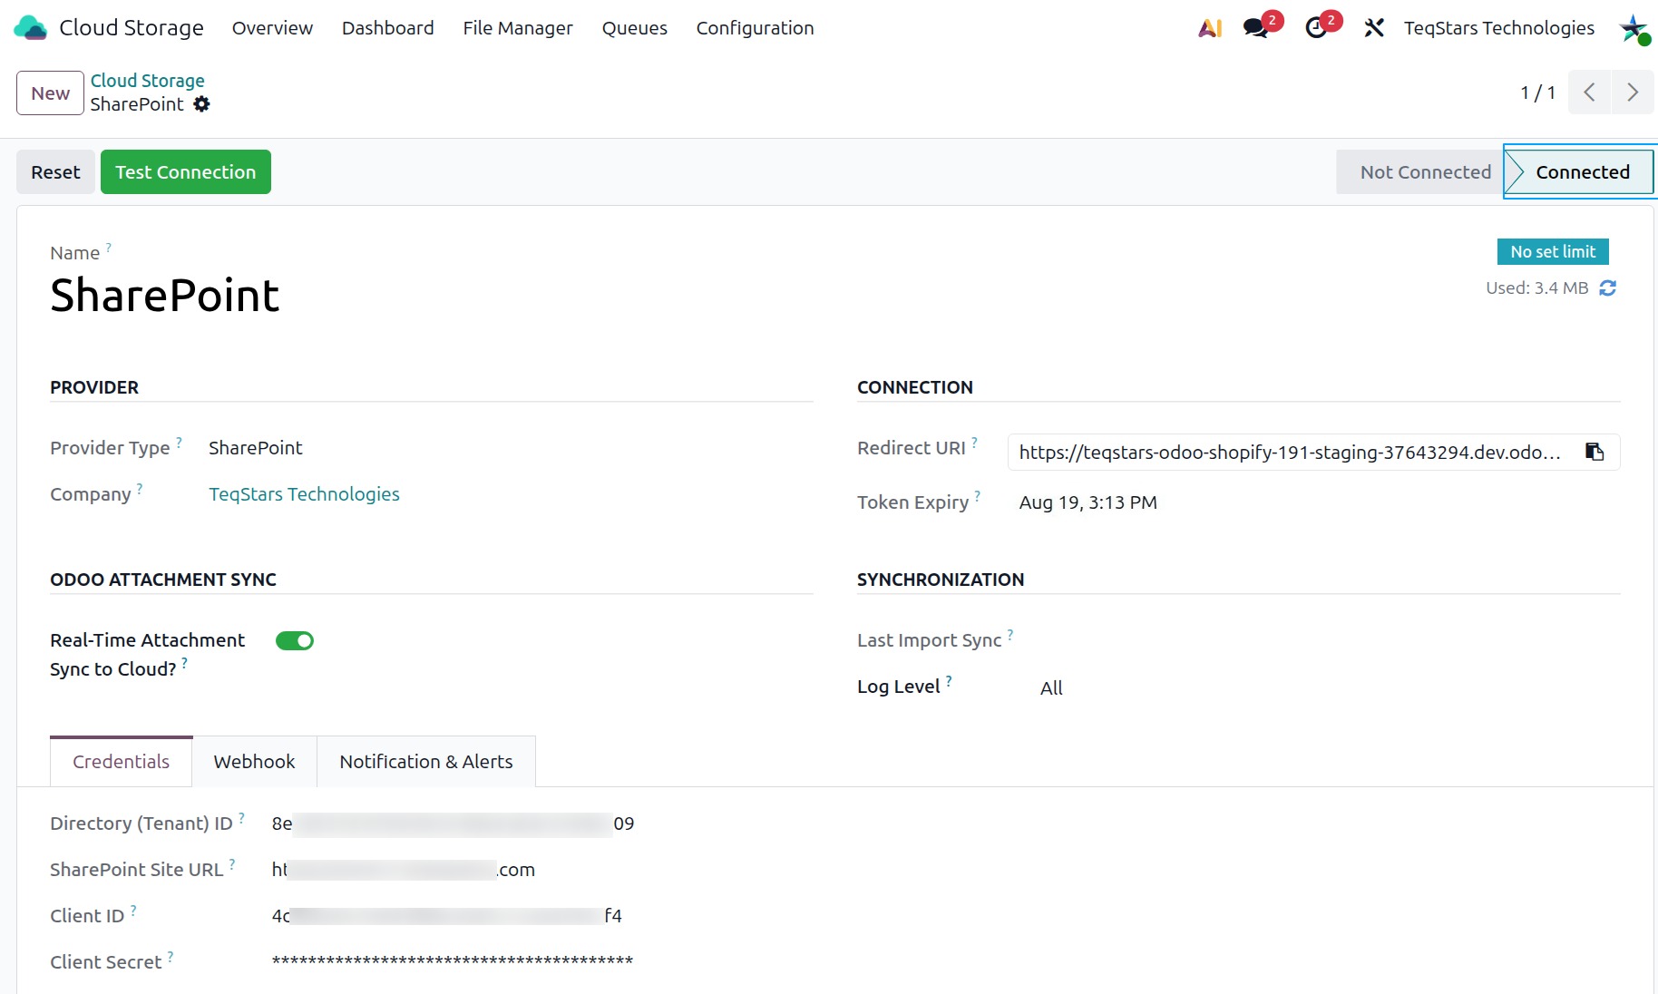Refresh the used storage value
This screenshot has height=994, width=1658.
pos(1608,288)
